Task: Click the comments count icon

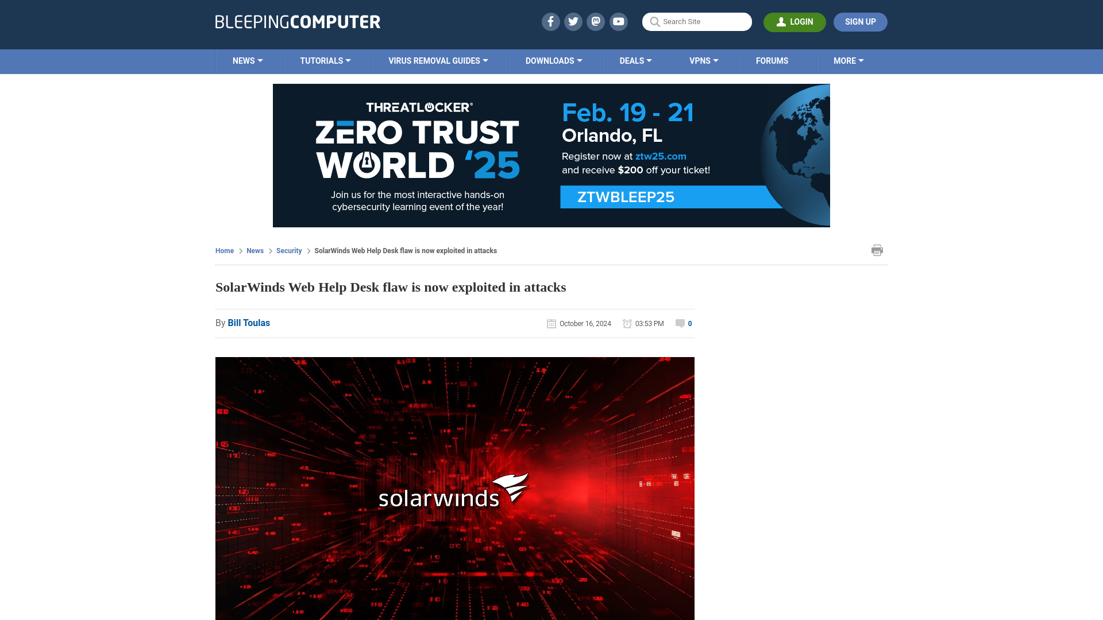Action: (x=680, y=323)
